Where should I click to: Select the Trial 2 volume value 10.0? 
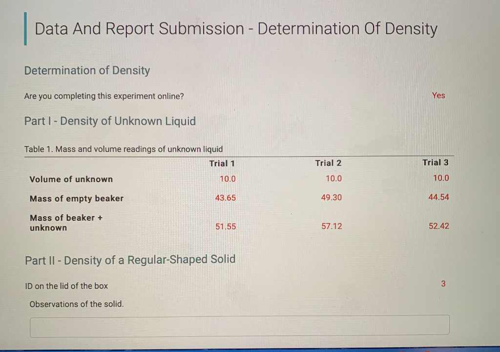333,178
